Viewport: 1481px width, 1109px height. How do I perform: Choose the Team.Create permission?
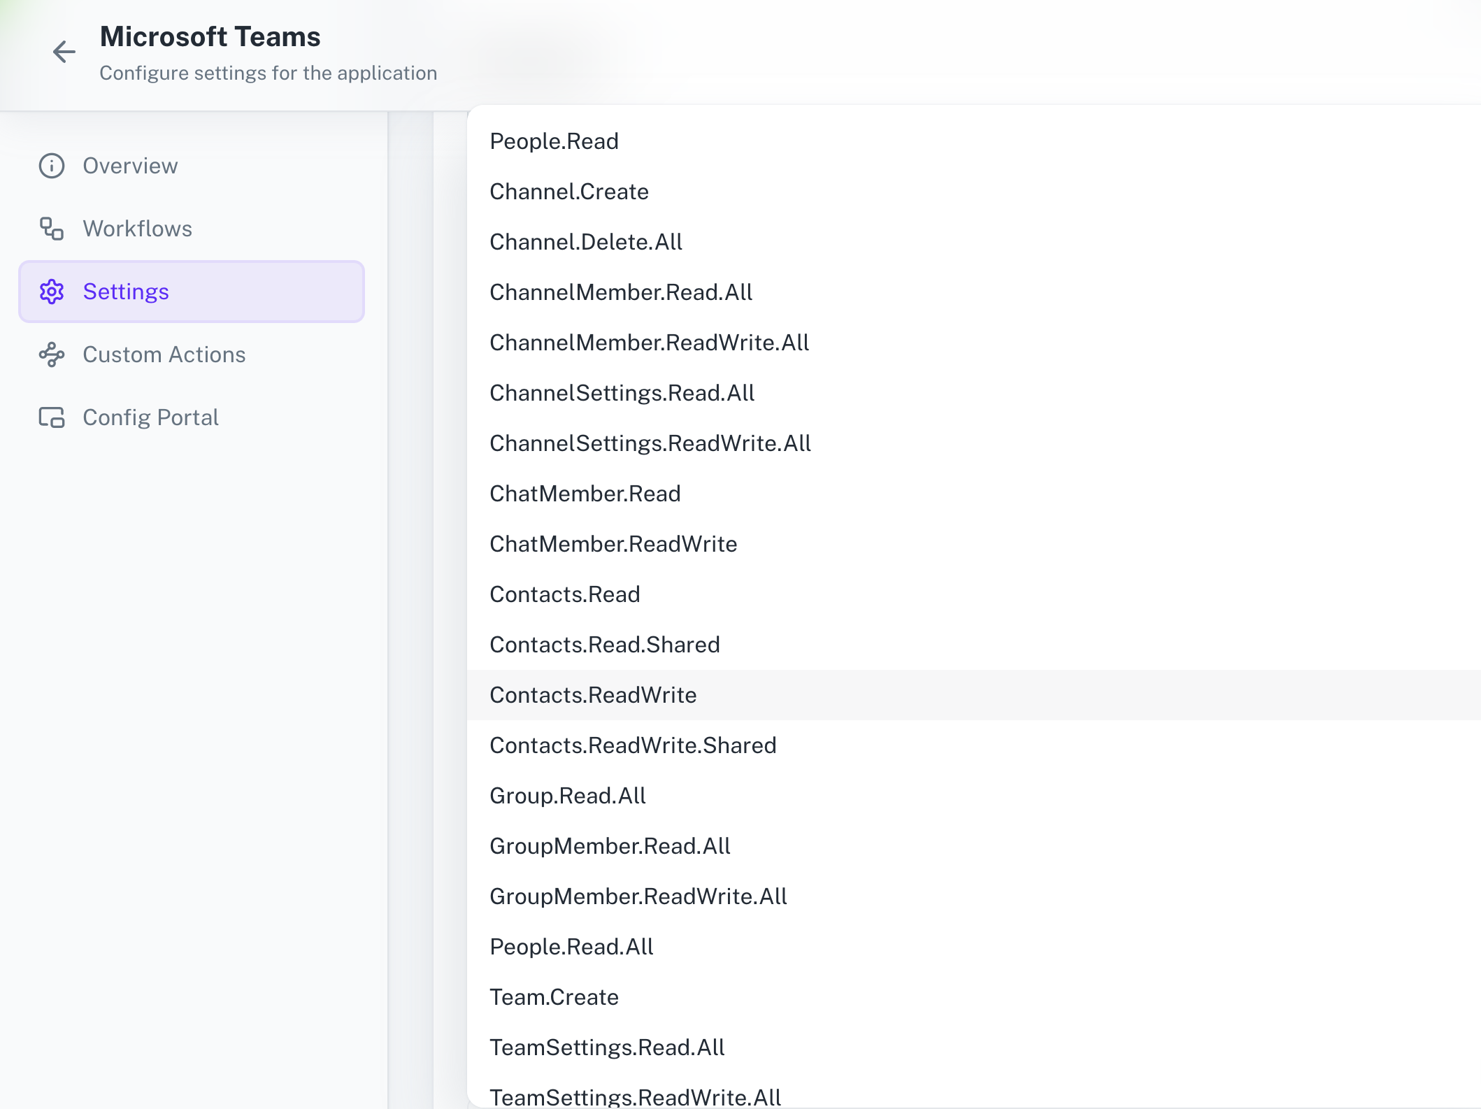[555, 996]
